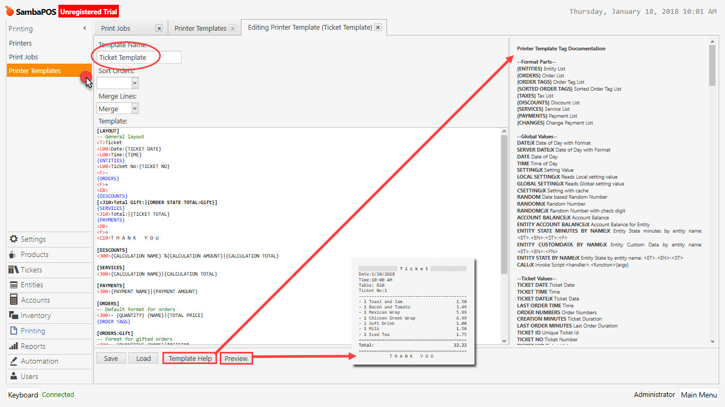
Task: Click the [LAYOUT] line in the template
Action: tap(108, 131)
